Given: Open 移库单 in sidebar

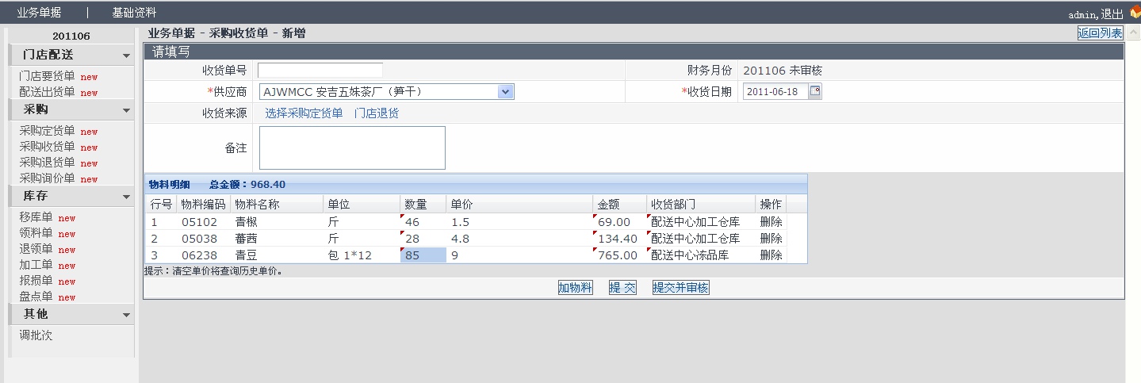Looking at the screenshot, I should pos(36,217).
